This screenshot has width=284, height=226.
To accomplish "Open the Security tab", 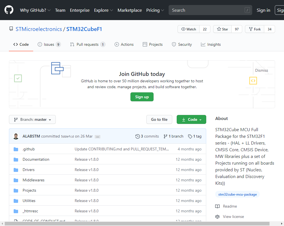I will 182,44.
